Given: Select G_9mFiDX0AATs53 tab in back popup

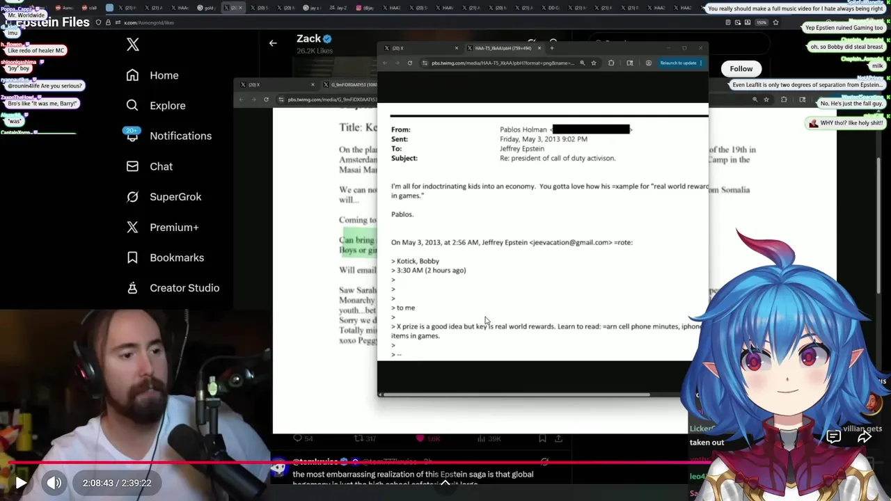Looking at the screenshot, I should [350, 85].
